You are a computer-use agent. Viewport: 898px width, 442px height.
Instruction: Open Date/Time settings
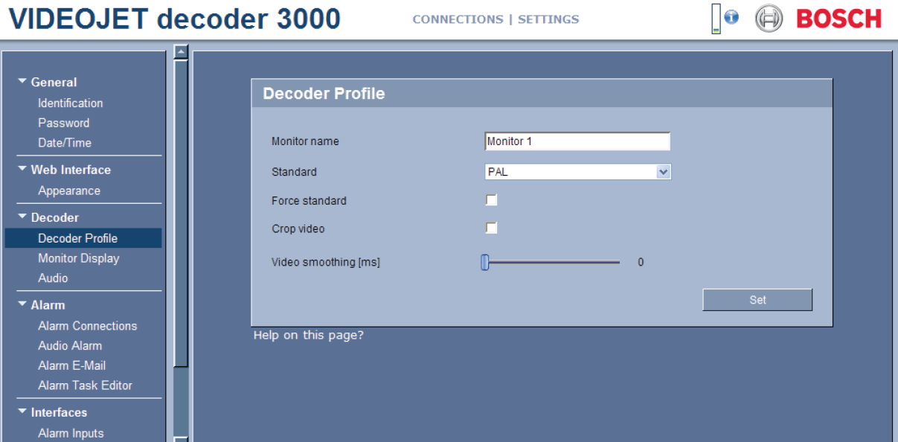coord(65,142)
